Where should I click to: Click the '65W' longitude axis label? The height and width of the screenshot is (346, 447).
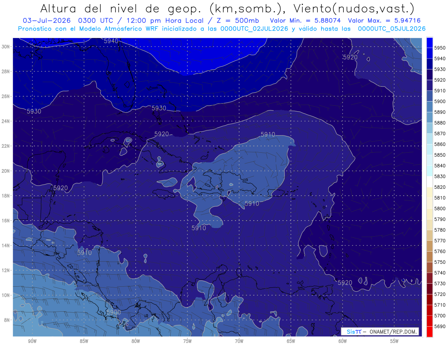291,341
